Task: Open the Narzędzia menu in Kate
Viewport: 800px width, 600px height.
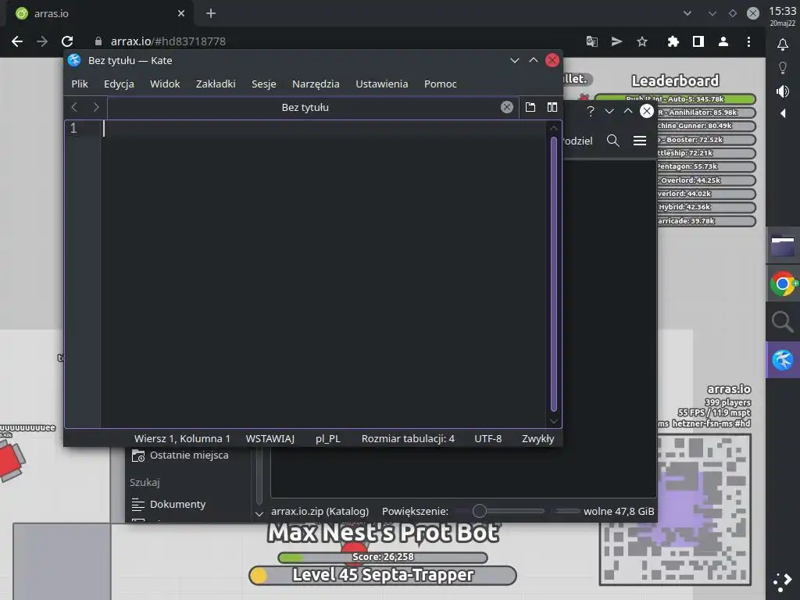Action: (x=316, y=84)
